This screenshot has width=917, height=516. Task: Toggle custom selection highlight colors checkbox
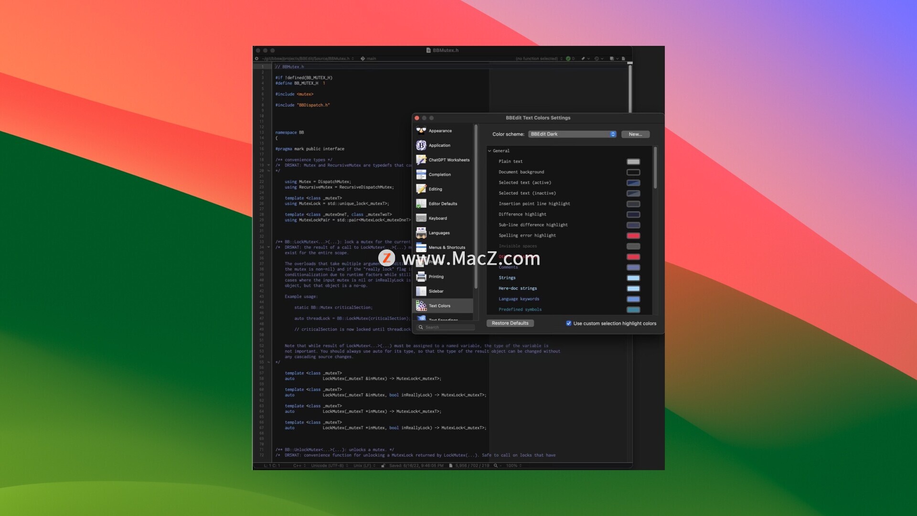point(569,323)
